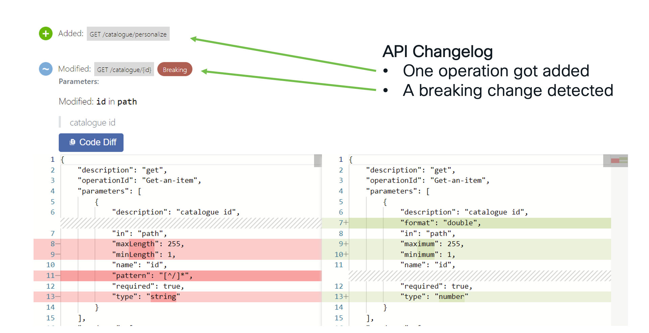
Task: Click the 'catalogue id' description block
Action: point(92,122)
